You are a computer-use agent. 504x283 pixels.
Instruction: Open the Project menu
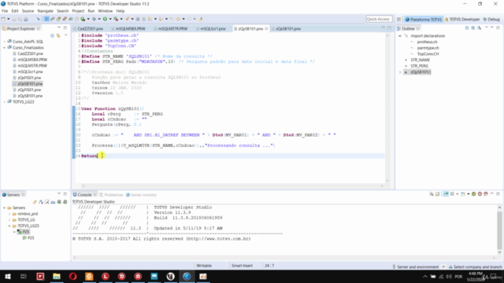(78, 11)
